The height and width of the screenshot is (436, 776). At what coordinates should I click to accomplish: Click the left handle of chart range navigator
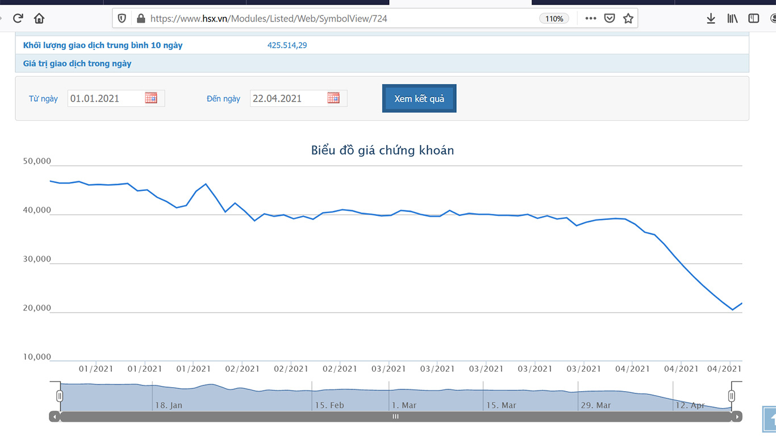point(60,396)
